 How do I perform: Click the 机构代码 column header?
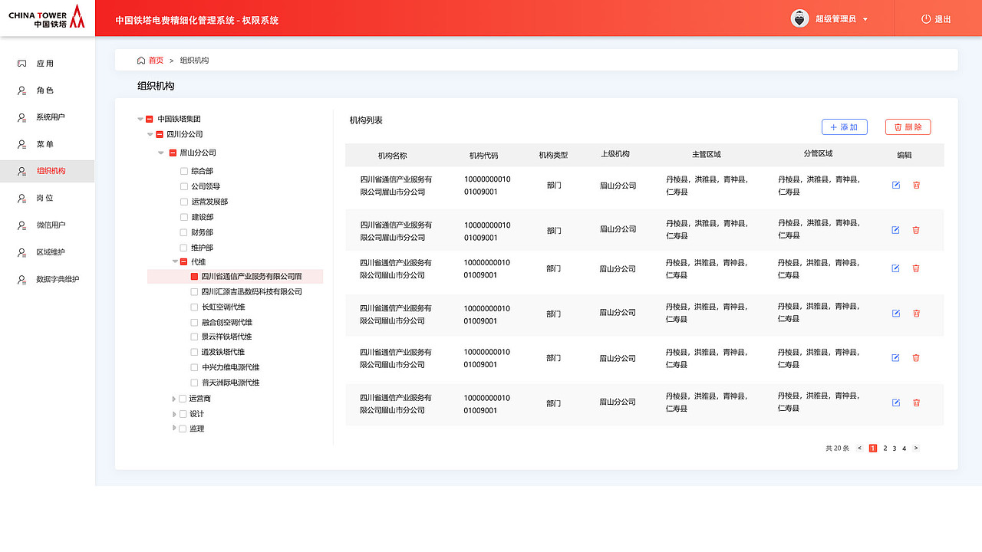[483, 156]
